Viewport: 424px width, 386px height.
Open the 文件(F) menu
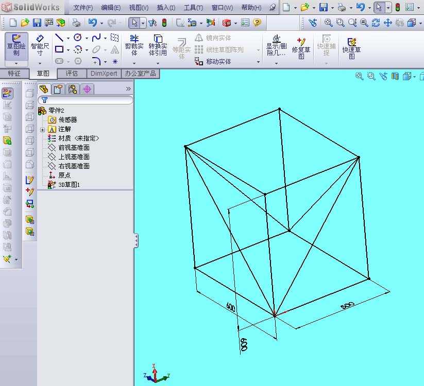tap(83, 8)
